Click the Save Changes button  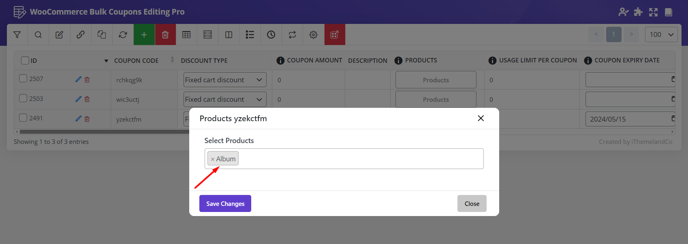(x=225, y=203)
